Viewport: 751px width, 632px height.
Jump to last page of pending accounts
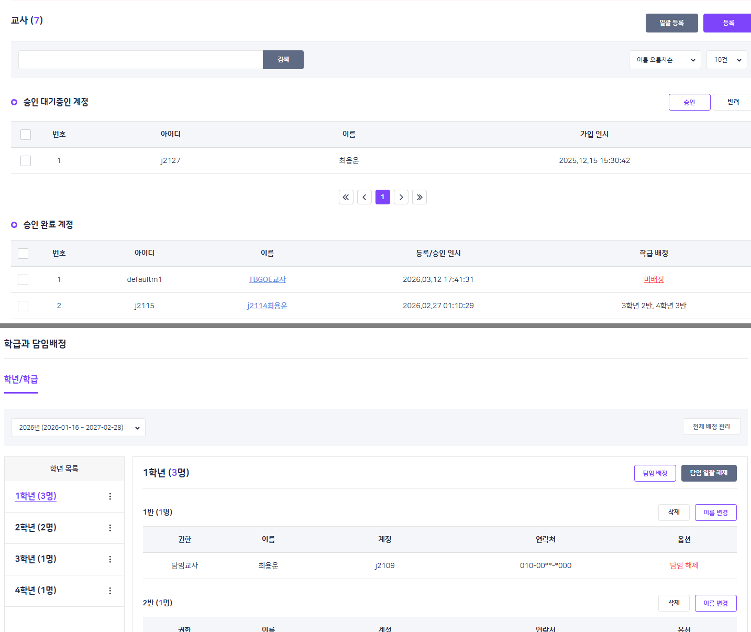click(x=419, y=197)
